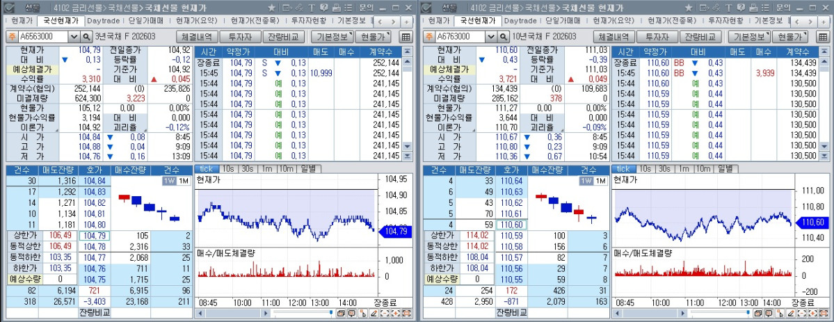
Task: Click 잔량비교 button in left window toolbar
Action: click(284, 37)
